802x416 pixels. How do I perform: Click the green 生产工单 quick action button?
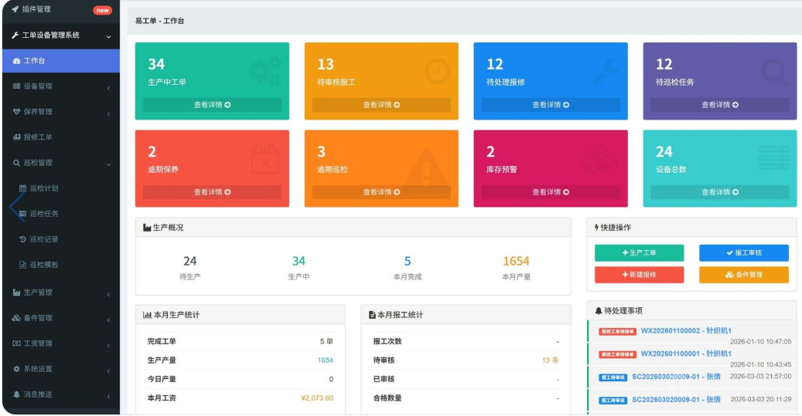639,253
